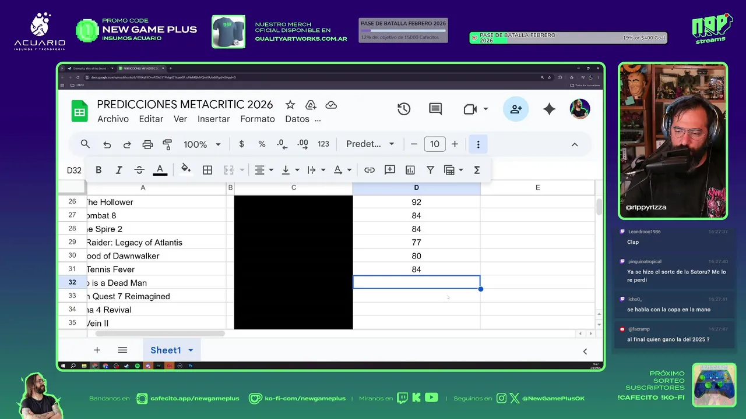Add a new sheet with plus button
The image size is (746, 419).
pyautogui.click(x=97, y=350)
